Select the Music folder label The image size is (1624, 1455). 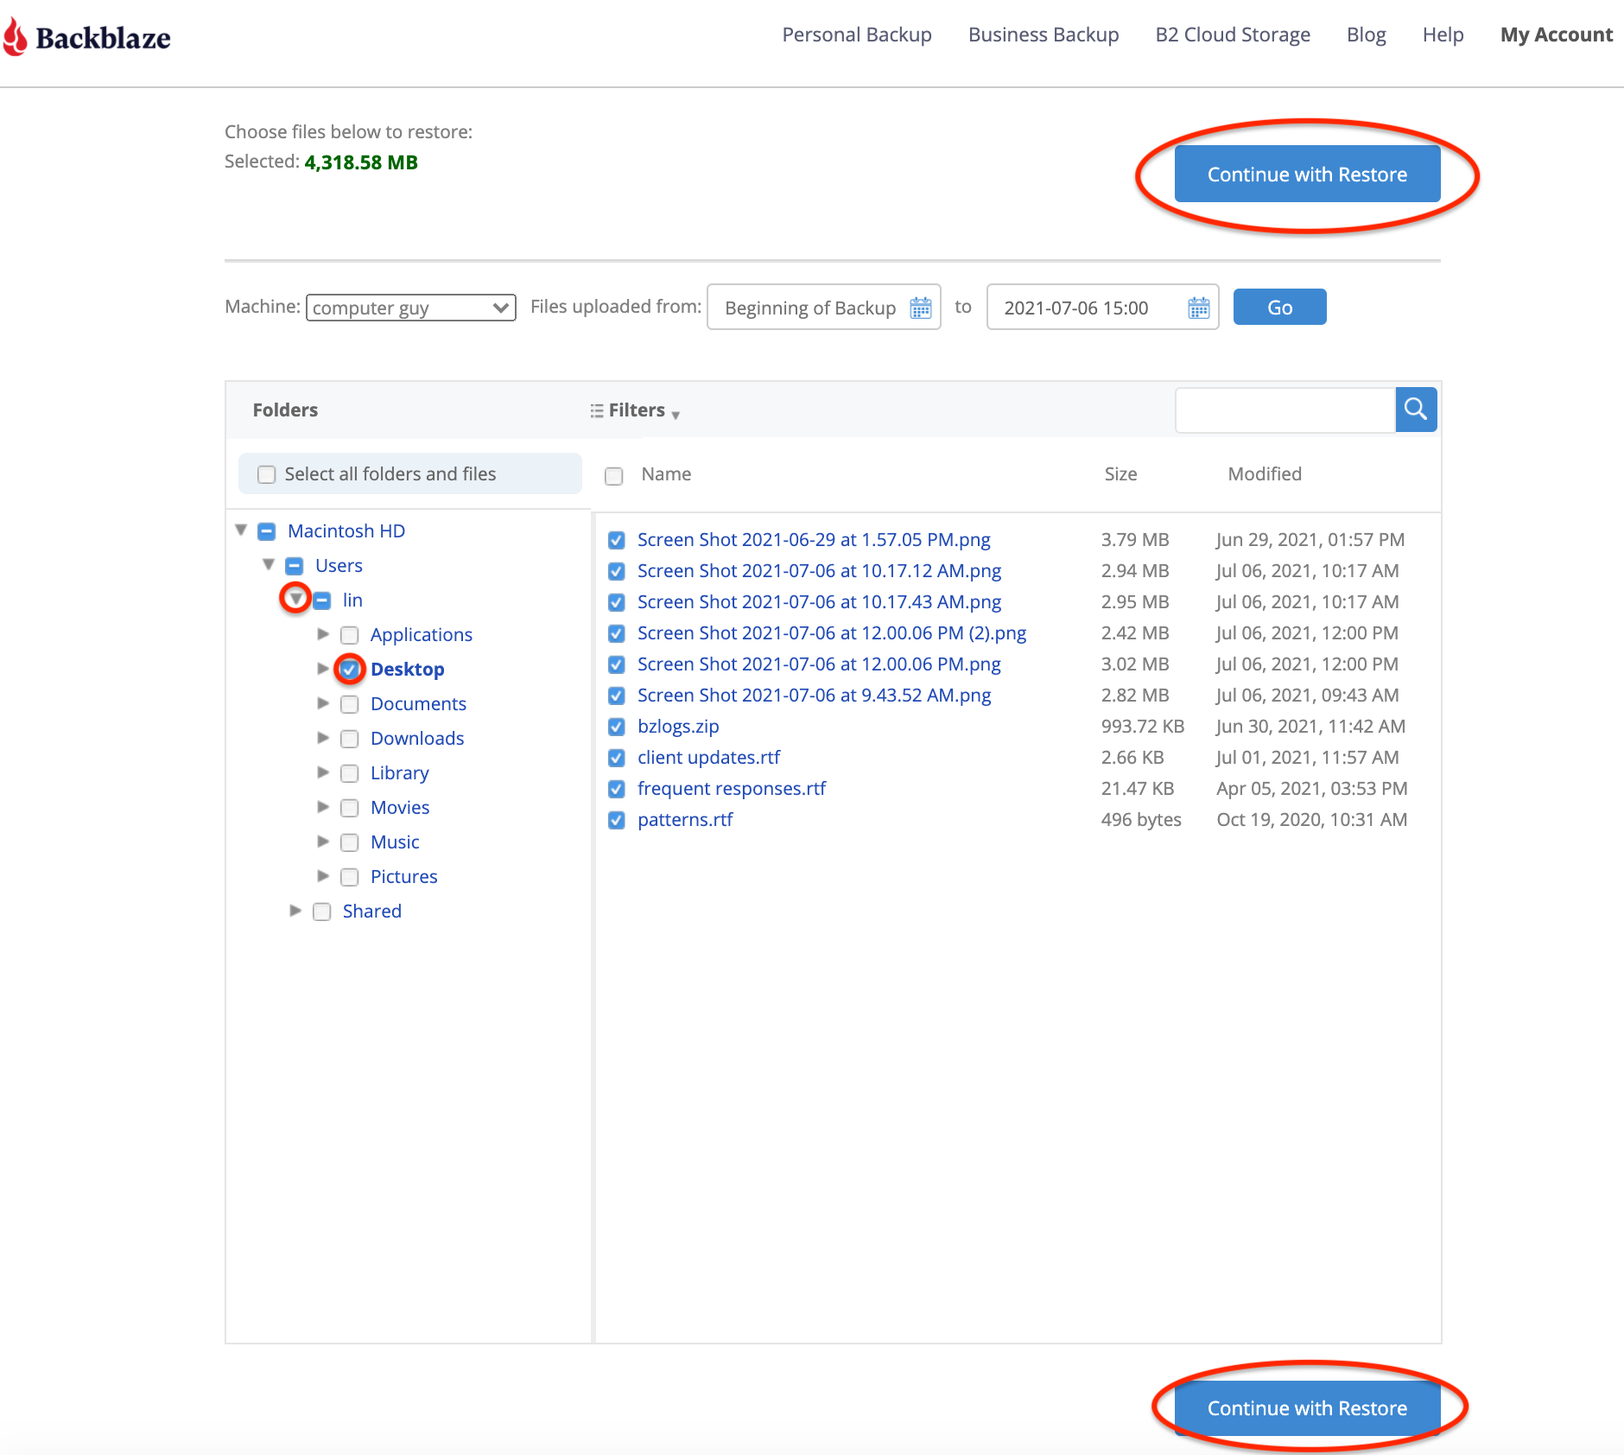point(395,842)
